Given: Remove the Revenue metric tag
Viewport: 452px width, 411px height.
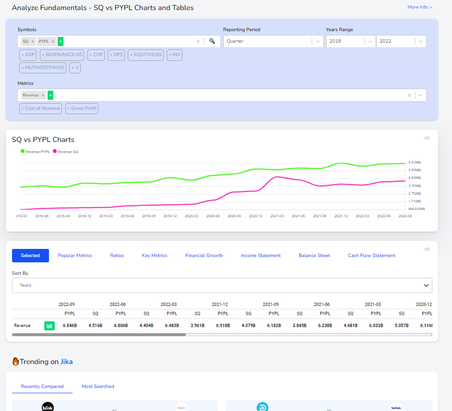Looking at the screenshot, I should coord(43,95).
